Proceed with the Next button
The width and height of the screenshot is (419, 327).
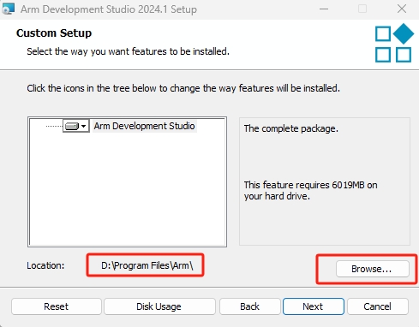[314, 306]
